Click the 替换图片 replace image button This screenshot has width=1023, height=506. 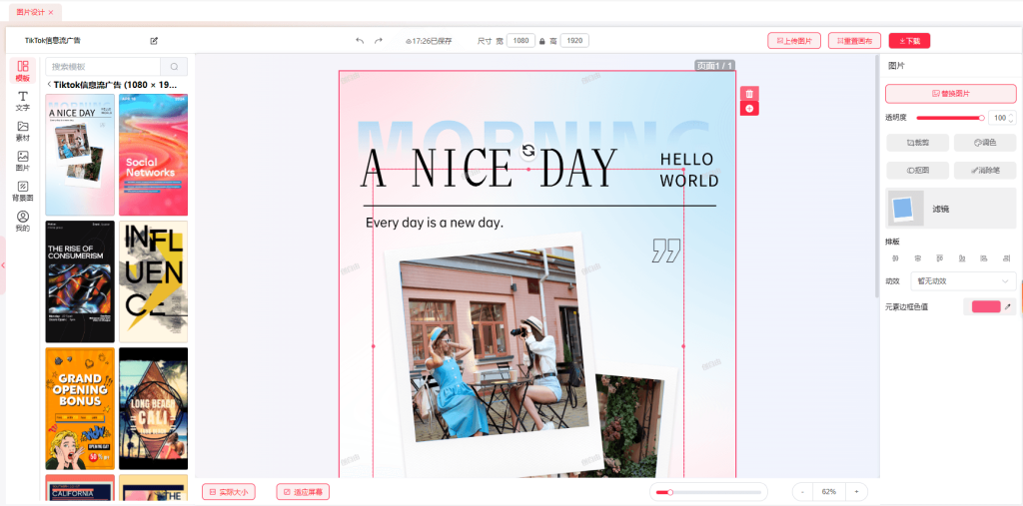950,94
